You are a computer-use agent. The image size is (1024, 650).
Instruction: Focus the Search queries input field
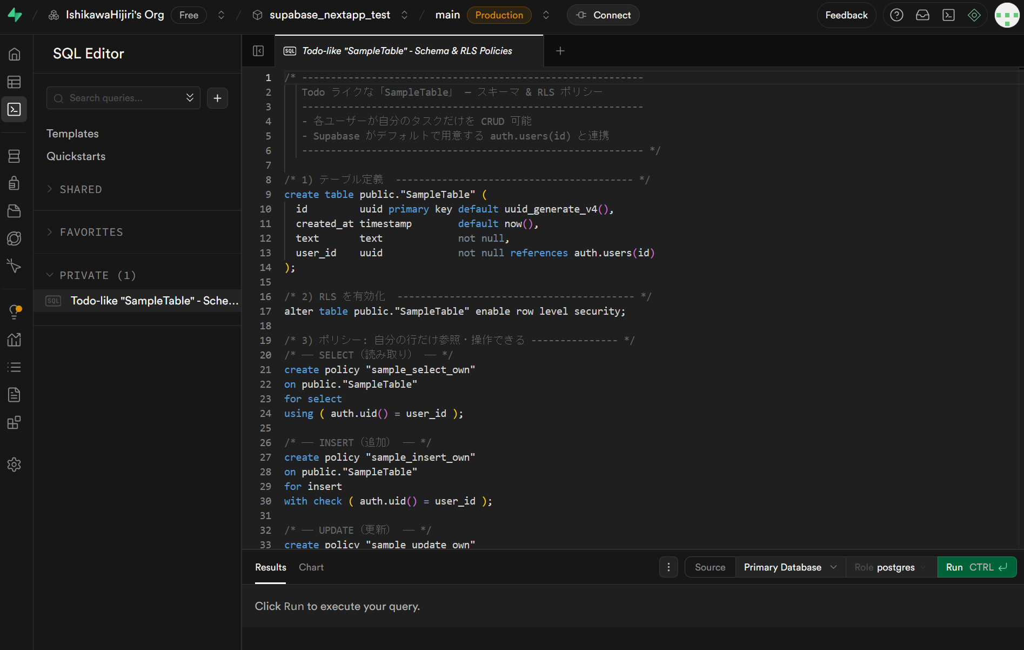coord(123,98)
